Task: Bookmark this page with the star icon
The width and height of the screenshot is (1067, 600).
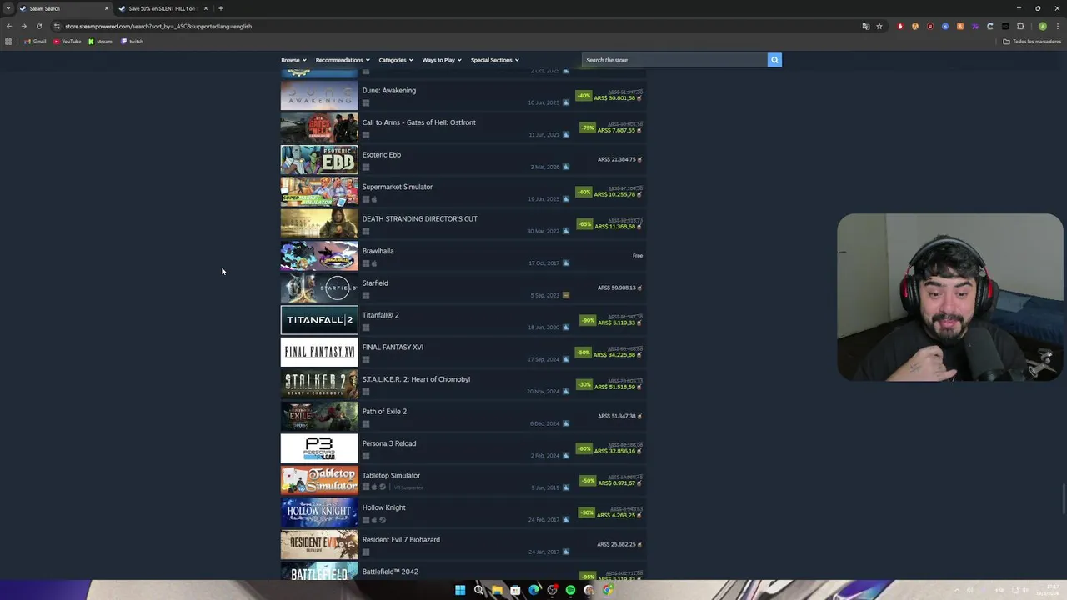Action: point(879,26)
